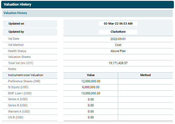Click the ClarkeKent updated-by field
The height and width of the screenshot is (124, 175).
coord(118,32)
